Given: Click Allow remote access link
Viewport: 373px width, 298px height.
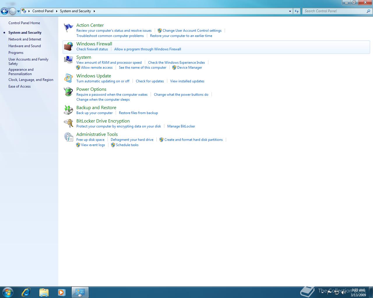Looking at the screenshot, I should tap(97, 68).
